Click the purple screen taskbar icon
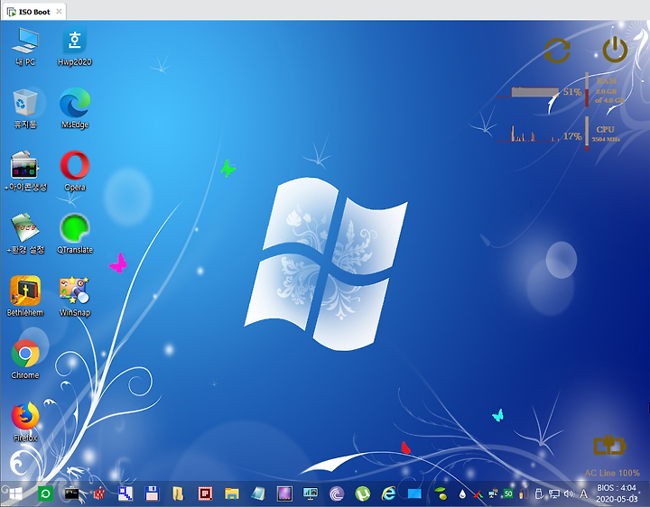This screenshot has height=507, width=650. pos(284,493)
